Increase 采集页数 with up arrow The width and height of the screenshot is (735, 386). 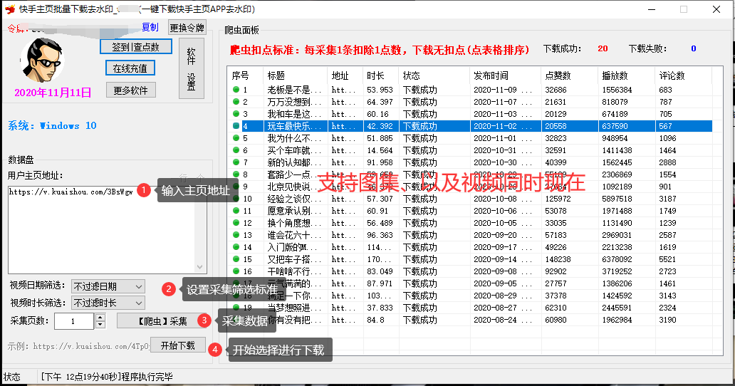100,318
